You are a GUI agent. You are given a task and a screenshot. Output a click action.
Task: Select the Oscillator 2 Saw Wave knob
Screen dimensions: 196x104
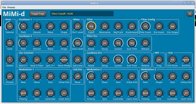[x=50, y=43]
